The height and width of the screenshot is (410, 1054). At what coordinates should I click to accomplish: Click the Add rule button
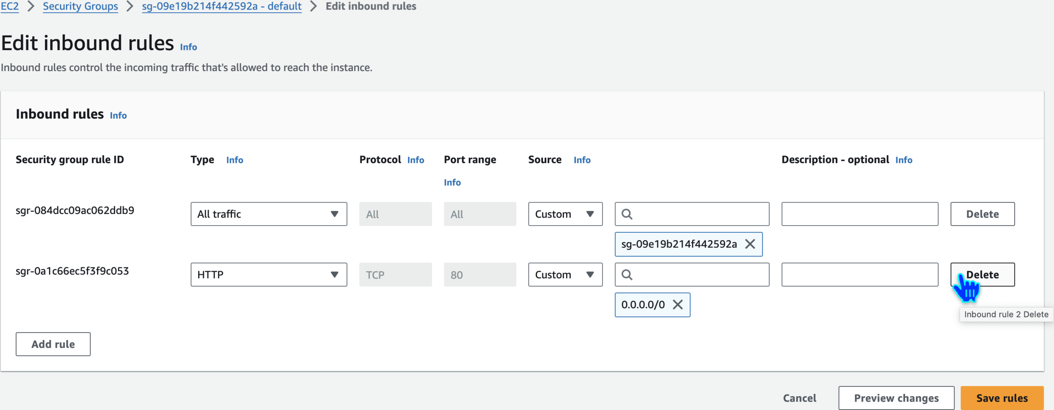click(53, 344)
